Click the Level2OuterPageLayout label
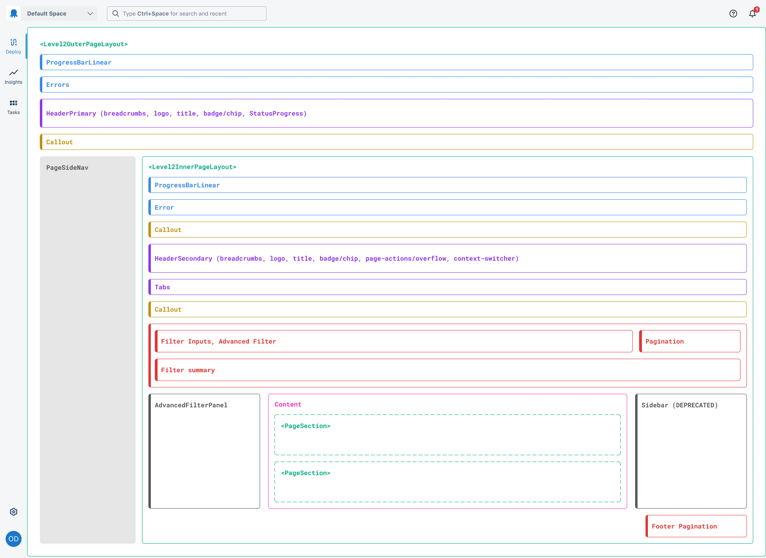The height and width of the screenshot is (558, 766). tap(84, 44)
